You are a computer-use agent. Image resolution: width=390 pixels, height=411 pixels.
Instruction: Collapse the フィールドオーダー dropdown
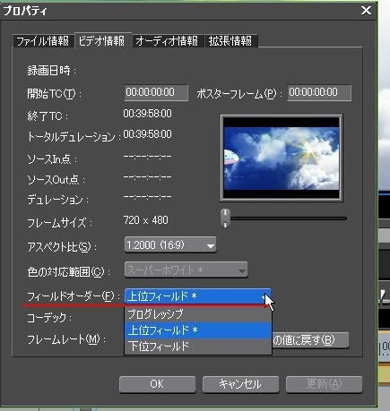(x=198, y=296)
